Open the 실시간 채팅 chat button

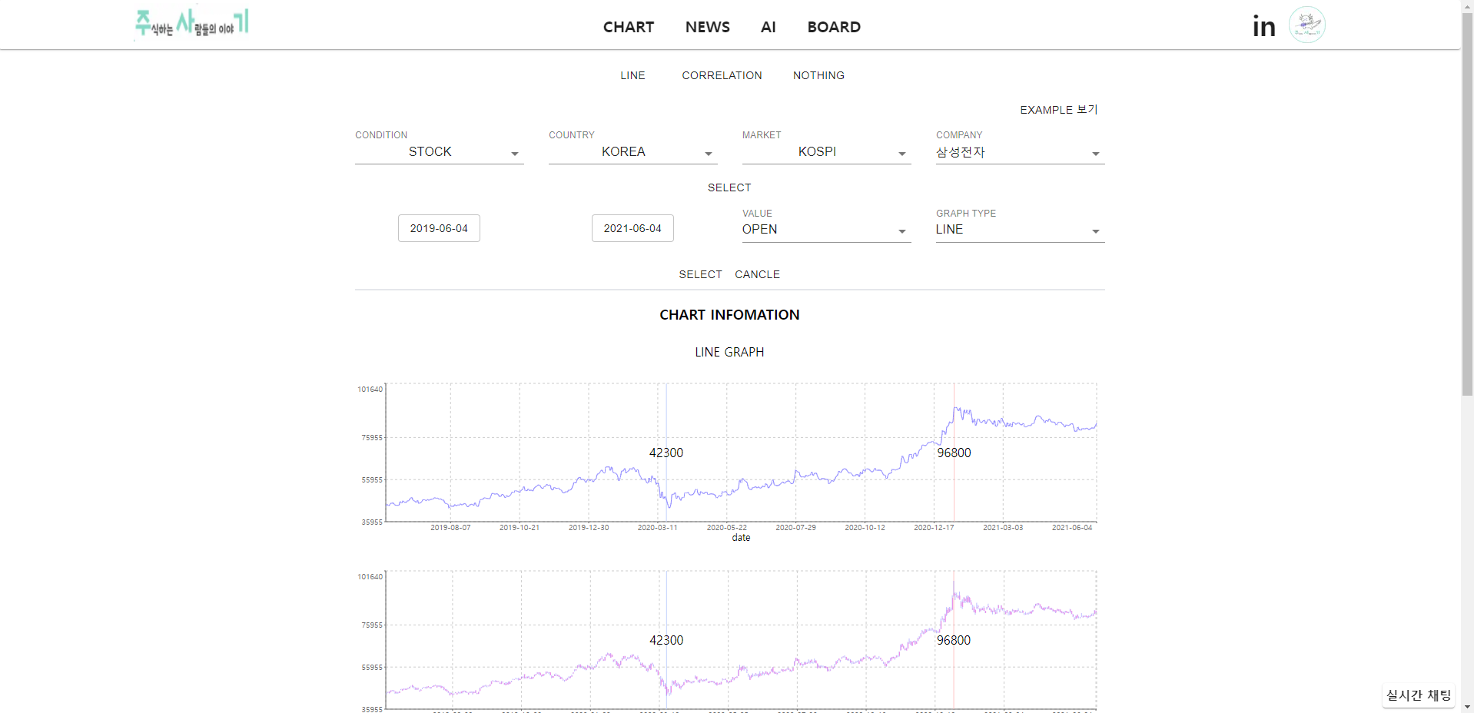click(x=1418, y=695)
